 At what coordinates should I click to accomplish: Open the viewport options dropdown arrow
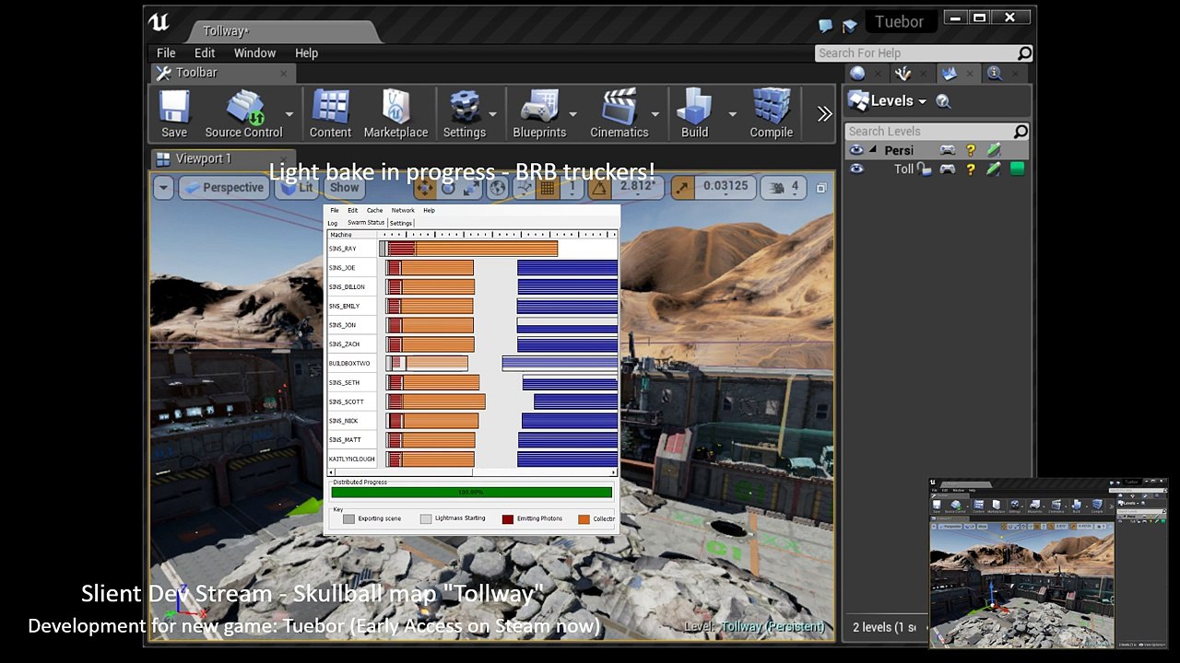(x=163, y=188)
